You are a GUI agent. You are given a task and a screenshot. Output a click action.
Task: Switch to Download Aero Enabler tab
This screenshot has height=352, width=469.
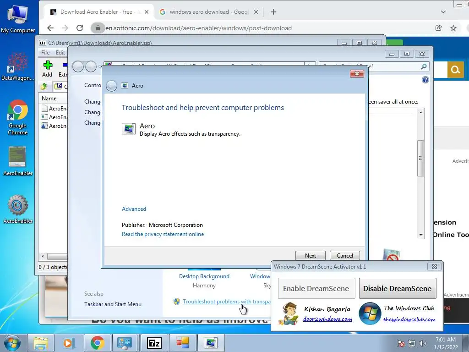[x=99, y=12]
